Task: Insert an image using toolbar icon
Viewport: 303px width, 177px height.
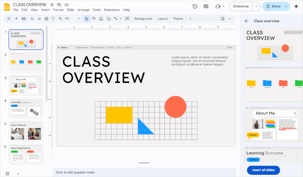Action: (x=101, y=19)
